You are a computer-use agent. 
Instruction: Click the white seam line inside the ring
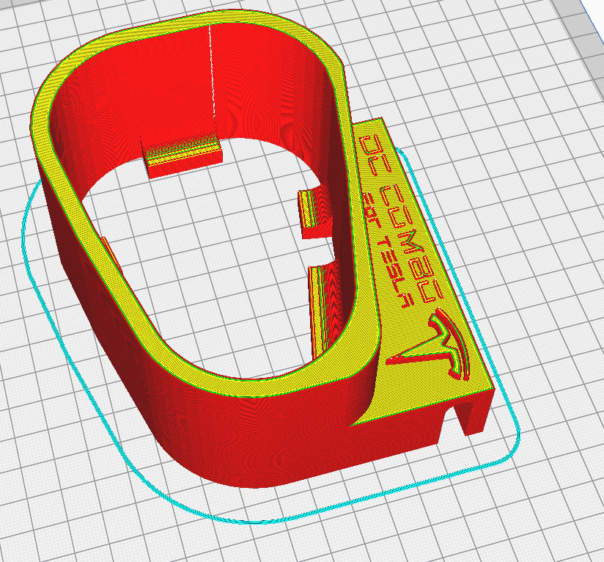(212, 71)
